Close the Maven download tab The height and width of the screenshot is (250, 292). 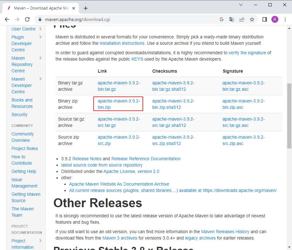74,8
